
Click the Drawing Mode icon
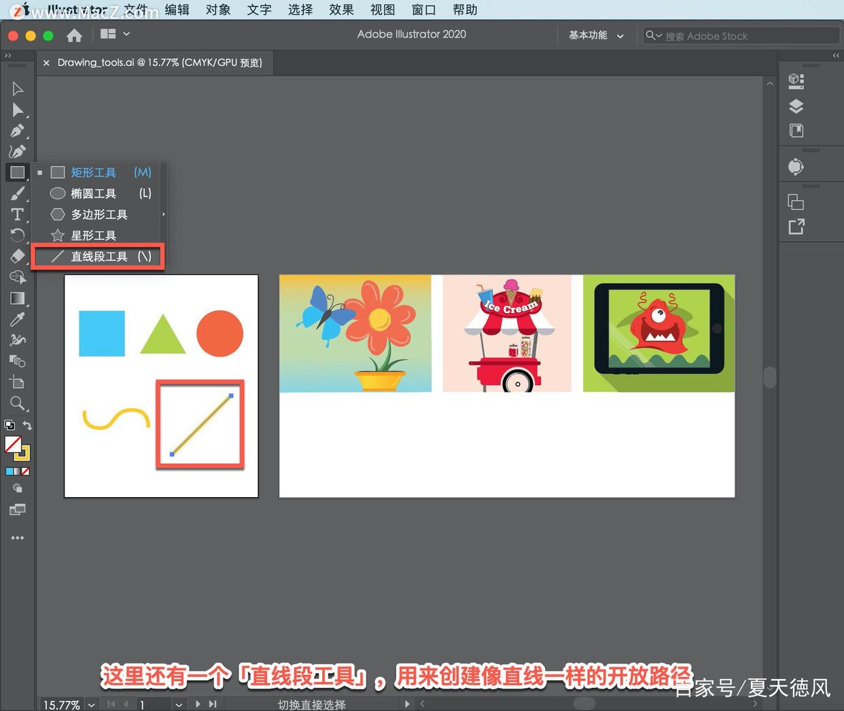click(x=18, y=488)
